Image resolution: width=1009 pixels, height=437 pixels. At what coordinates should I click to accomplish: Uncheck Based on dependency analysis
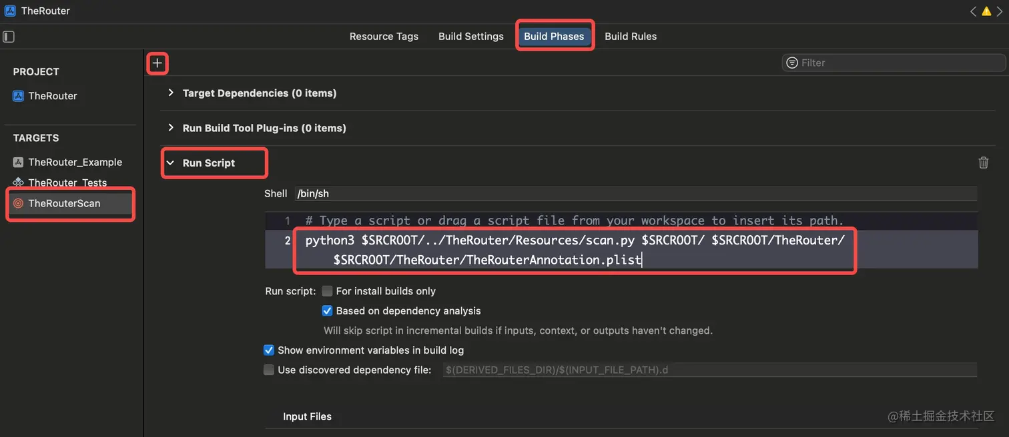click(x=327, y=310)
